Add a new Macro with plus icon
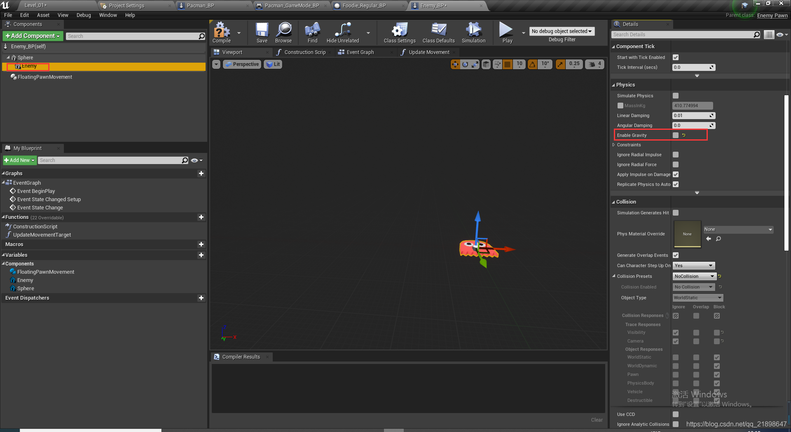This screenshot has height=432, width=791. [x=201, y=244]
